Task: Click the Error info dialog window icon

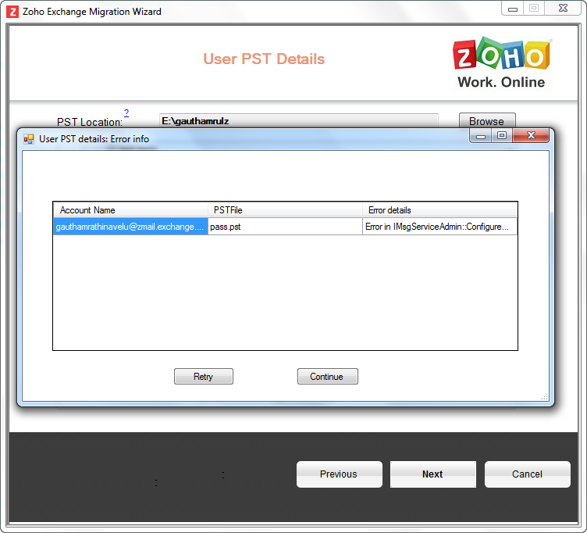Action: [x=29, y=139]
